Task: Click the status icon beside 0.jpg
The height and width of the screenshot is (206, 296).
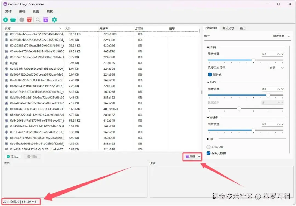Action: (7, 63)
